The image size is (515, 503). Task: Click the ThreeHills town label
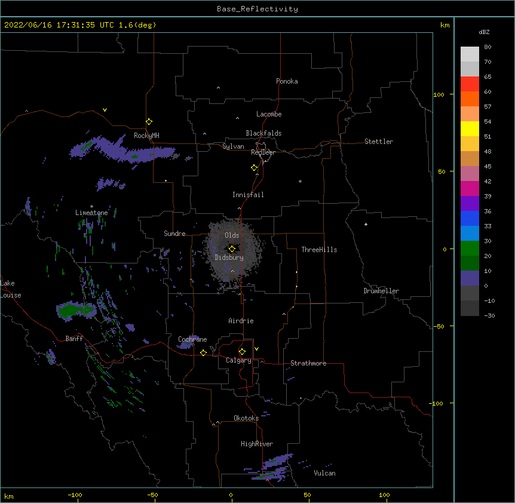click(x=319, y=250)
